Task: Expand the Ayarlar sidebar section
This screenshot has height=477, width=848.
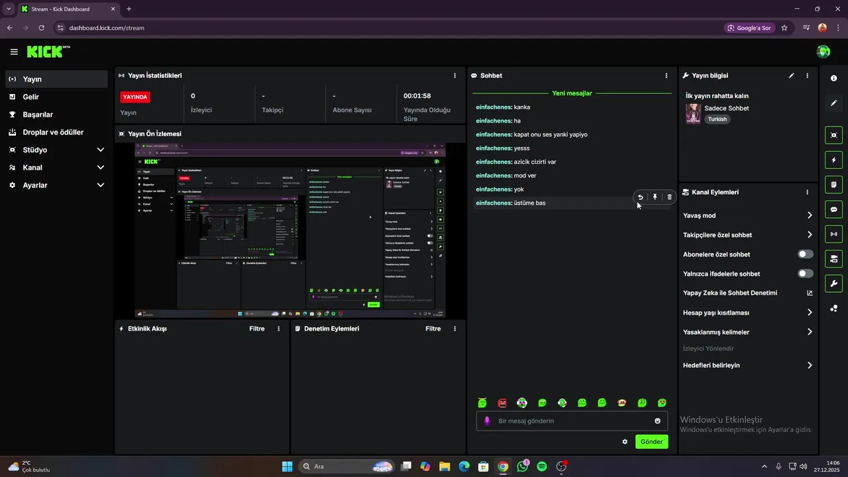Action: point(56,185)
